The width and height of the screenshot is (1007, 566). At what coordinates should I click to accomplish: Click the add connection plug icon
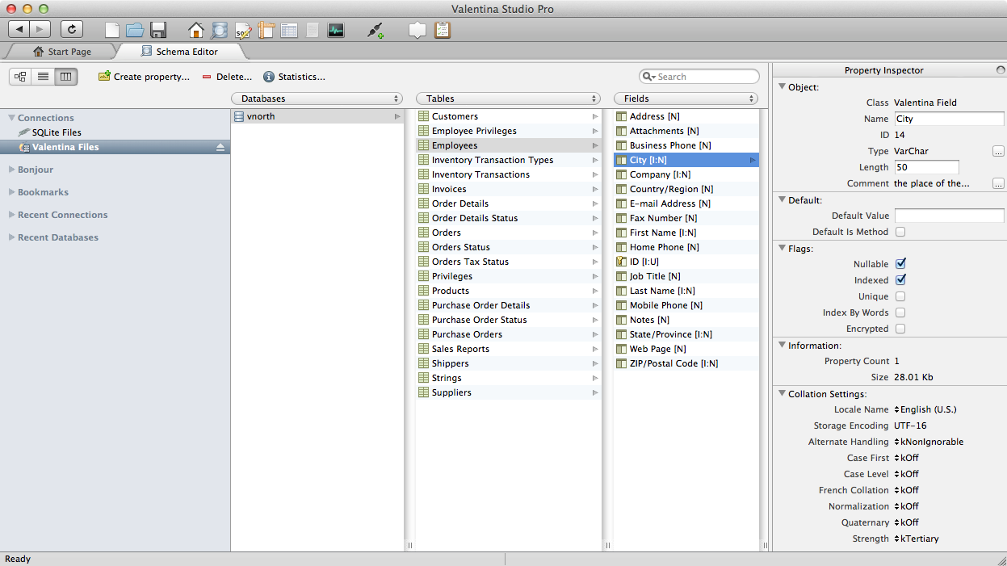click(x=376, y=31)
